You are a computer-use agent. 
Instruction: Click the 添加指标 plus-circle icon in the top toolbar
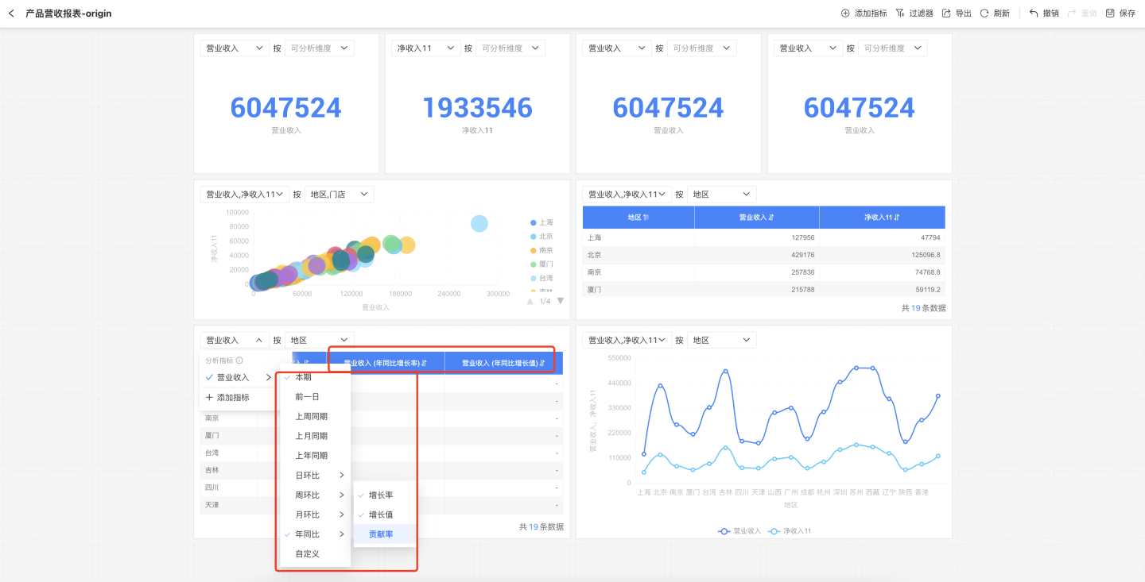point(845,13)
